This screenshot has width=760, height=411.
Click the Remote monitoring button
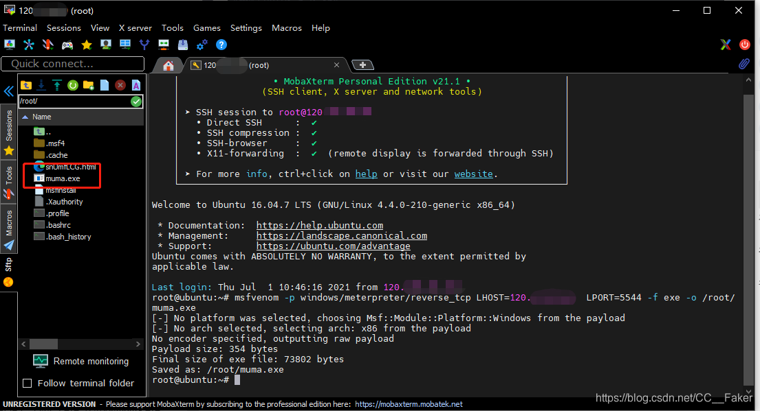(81, 361)
